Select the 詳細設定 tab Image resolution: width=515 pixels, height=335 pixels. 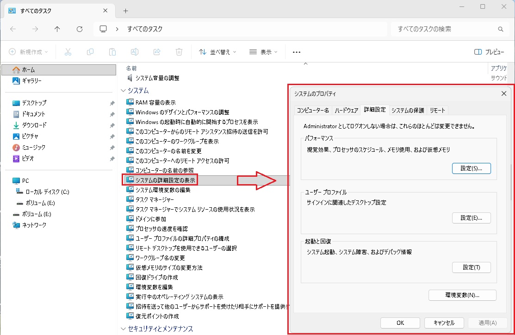(375, 110)
